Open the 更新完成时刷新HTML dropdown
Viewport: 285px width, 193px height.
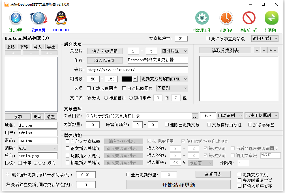[x=164, y=79]
